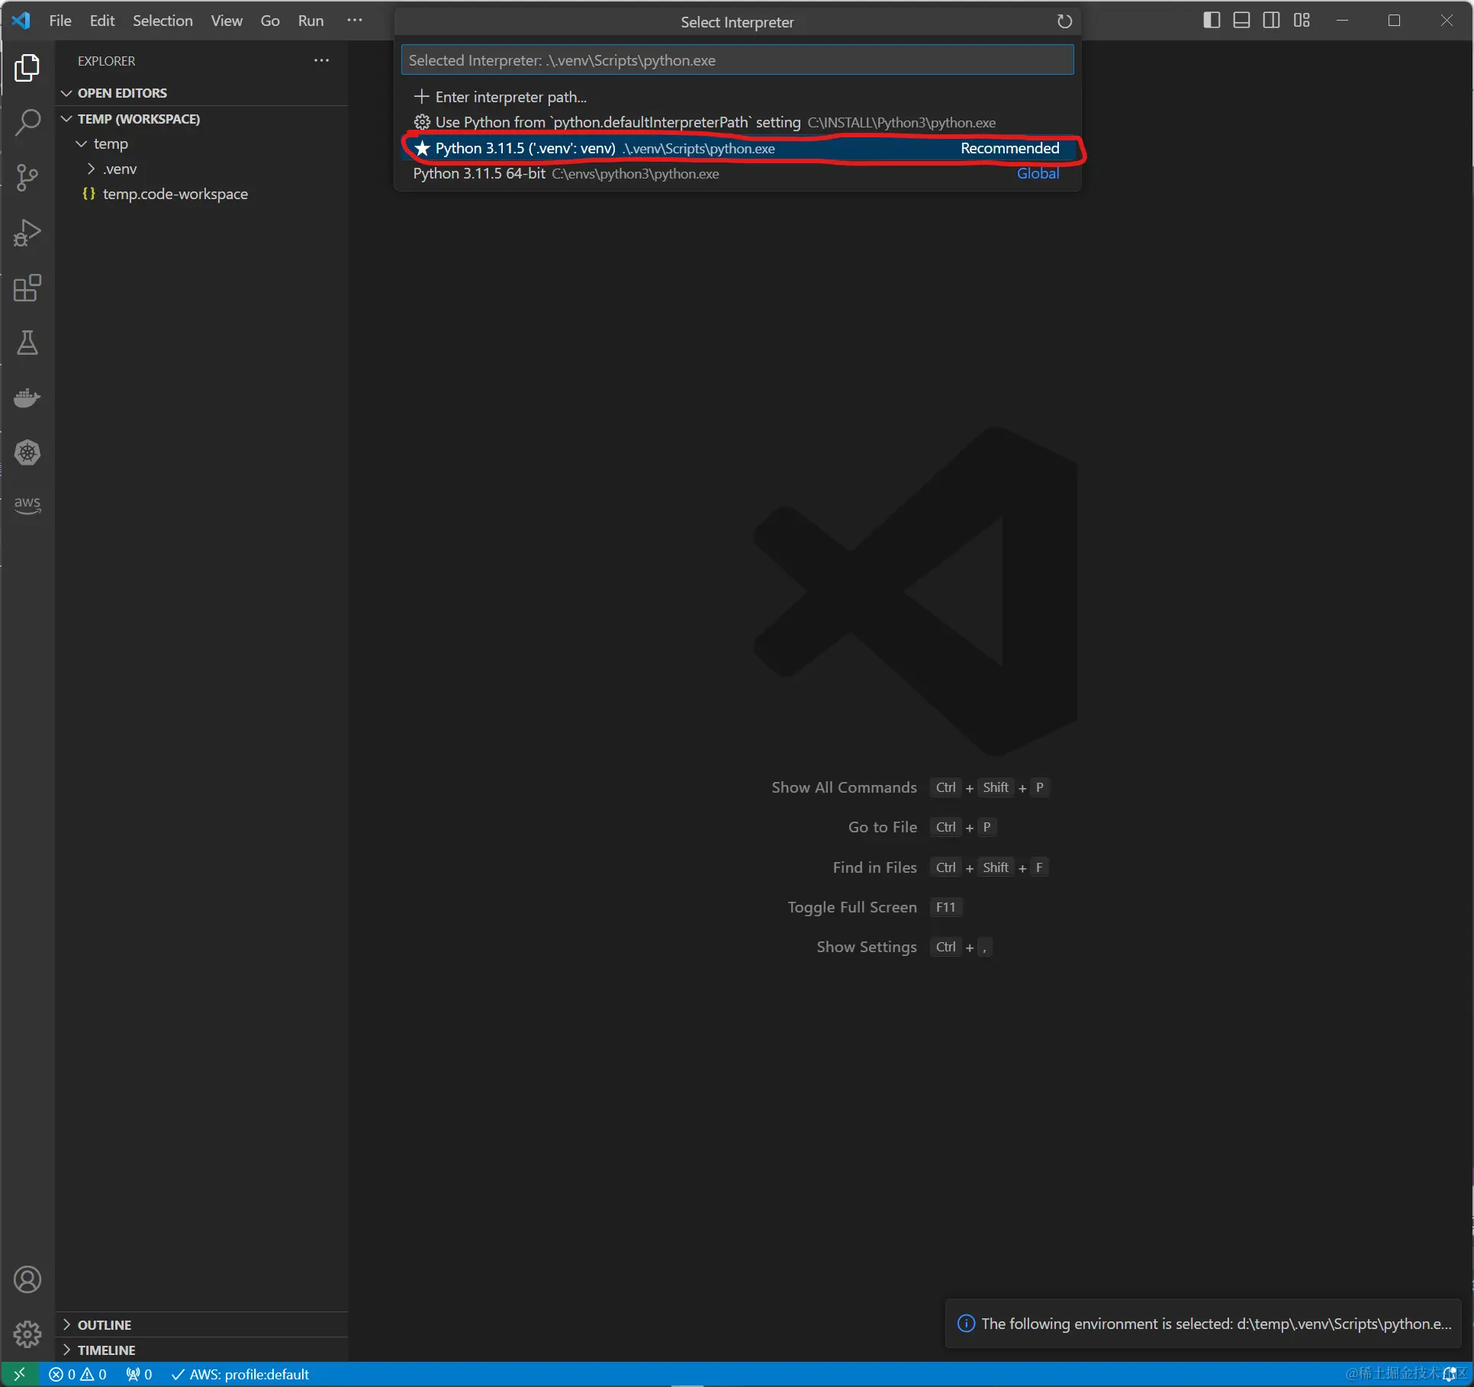1474x1387 pixels.
Task: Expand the OUTLINE section
Action: 105,1325
